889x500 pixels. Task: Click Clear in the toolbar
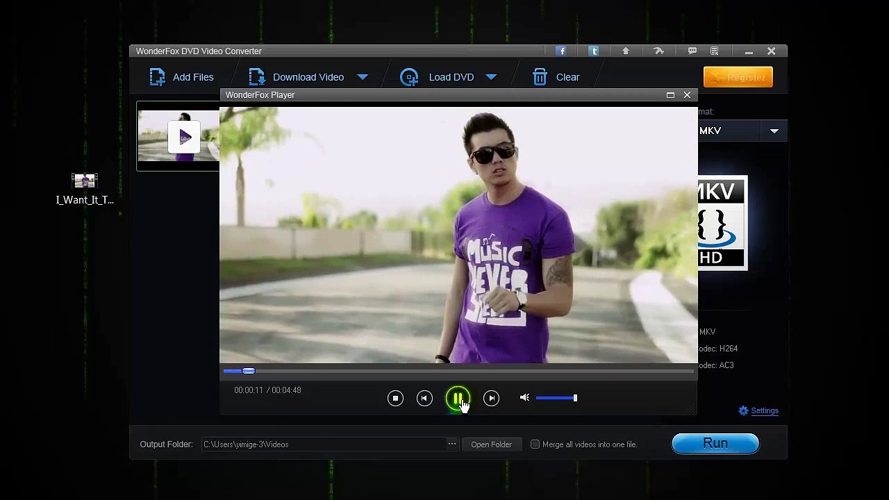pos(556,77)
